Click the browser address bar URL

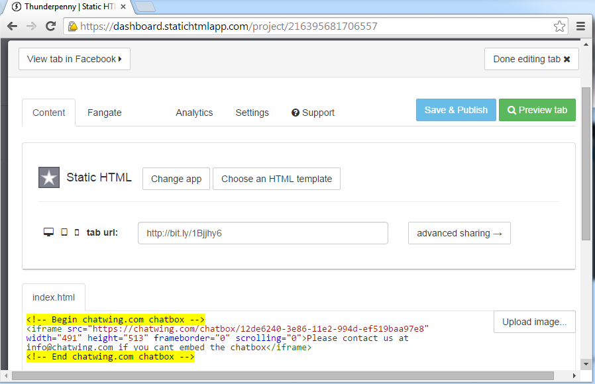click(229, 26)
